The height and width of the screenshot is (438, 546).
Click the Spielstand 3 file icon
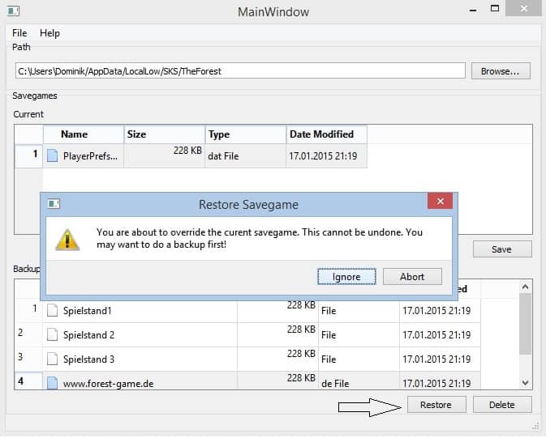click(x=53, y=359)
